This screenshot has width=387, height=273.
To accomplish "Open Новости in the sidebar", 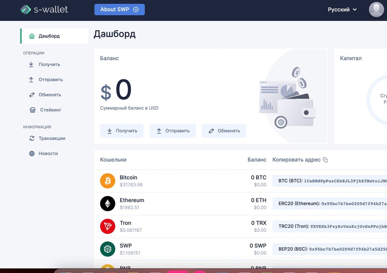I will pos(44,153).
